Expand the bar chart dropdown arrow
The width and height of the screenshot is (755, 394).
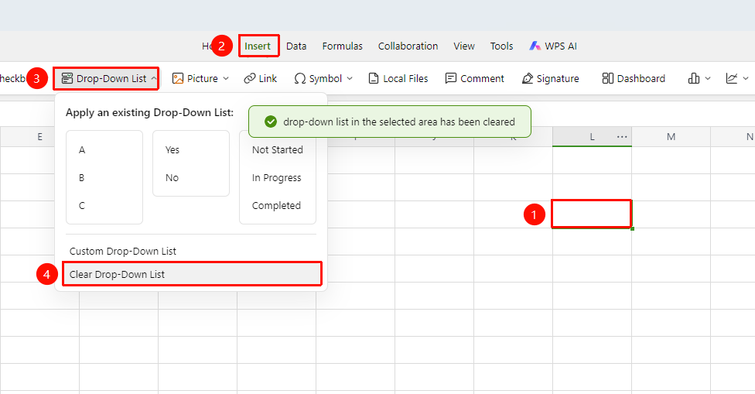click(707, 78)
